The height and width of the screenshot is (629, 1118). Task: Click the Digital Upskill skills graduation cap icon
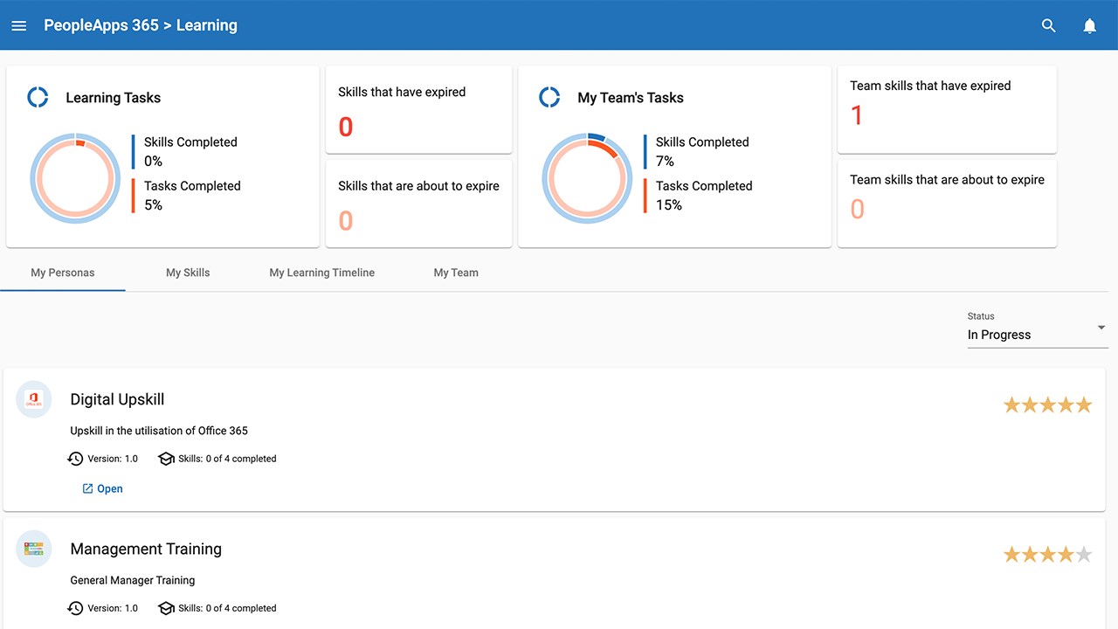pyautogui.click(x=166, y=459)
